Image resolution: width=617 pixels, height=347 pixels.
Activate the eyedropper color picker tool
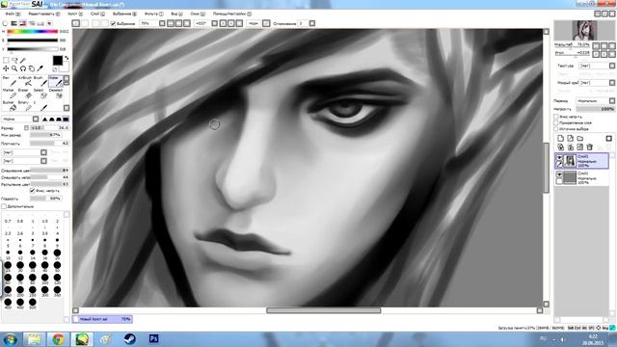click(40, 68)
